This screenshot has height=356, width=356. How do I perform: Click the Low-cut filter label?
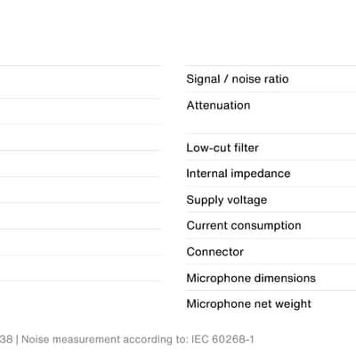coord(222,148)
